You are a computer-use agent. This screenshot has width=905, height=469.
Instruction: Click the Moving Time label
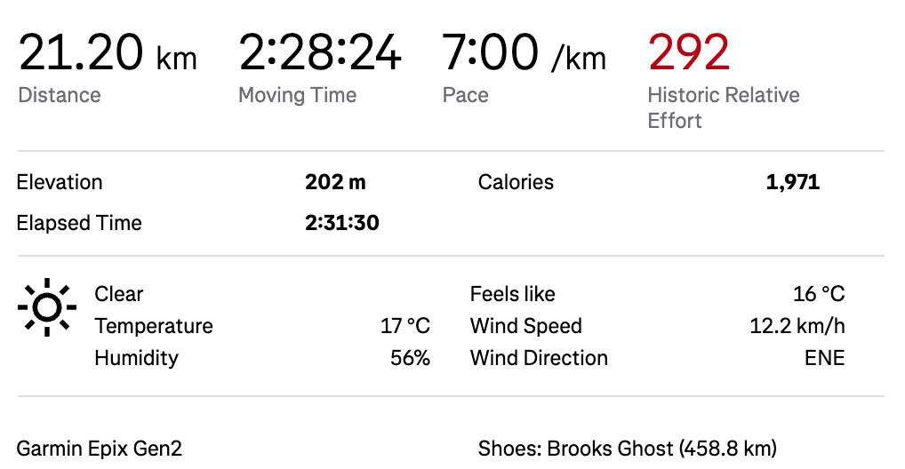pos(297,95)
